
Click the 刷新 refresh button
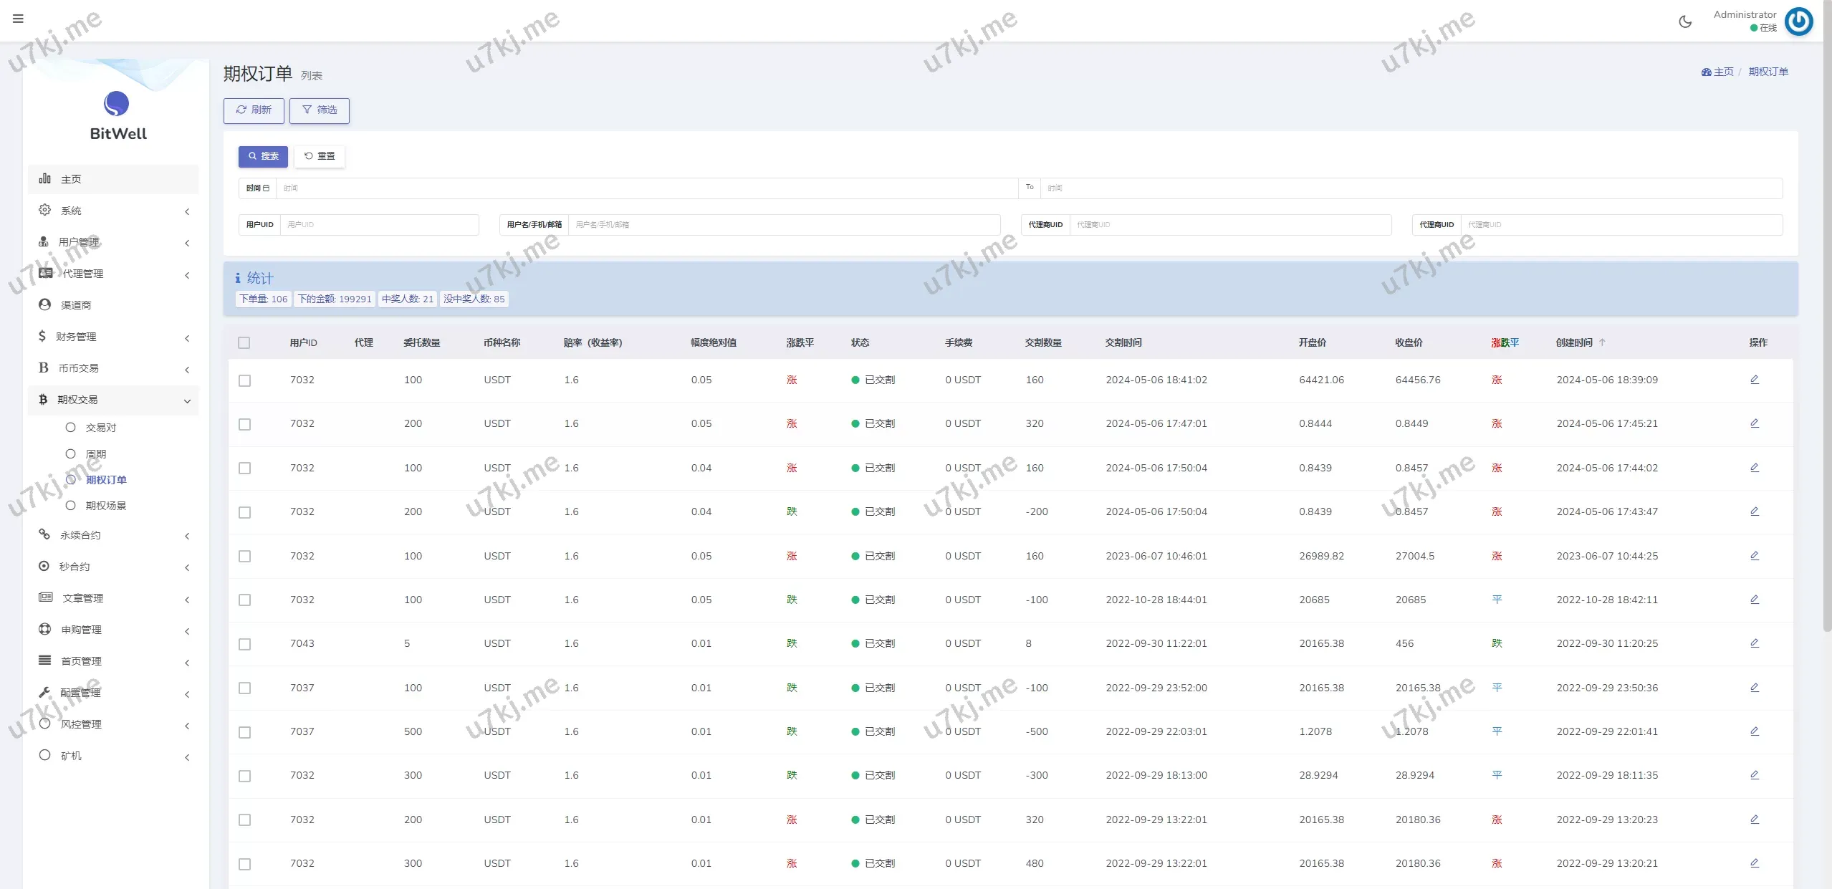point(254,110)
